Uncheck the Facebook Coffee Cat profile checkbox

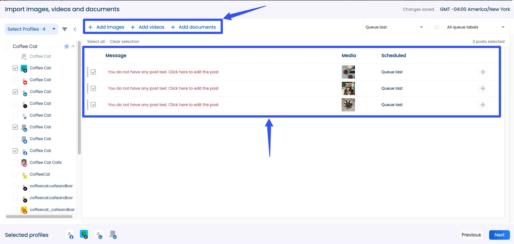15,151
